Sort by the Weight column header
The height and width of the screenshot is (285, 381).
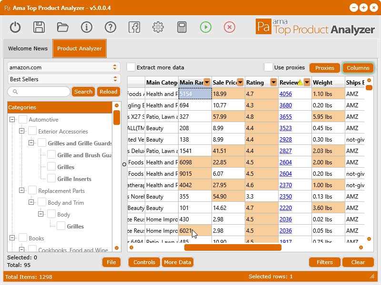coord(328,82)
